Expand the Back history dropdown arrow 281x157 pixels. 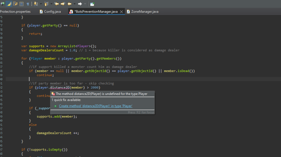tap(74, 4)
